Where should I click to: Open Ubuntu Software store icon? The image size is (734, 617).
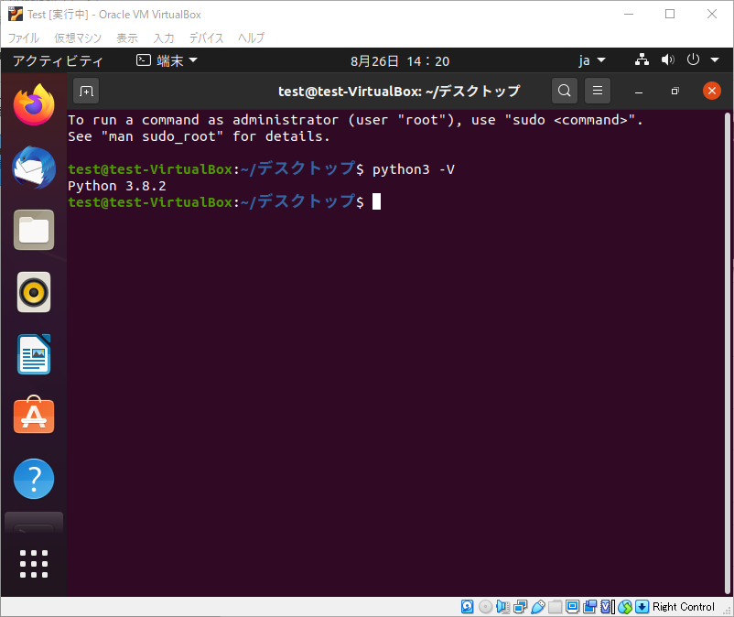click(x=34, y=415)
